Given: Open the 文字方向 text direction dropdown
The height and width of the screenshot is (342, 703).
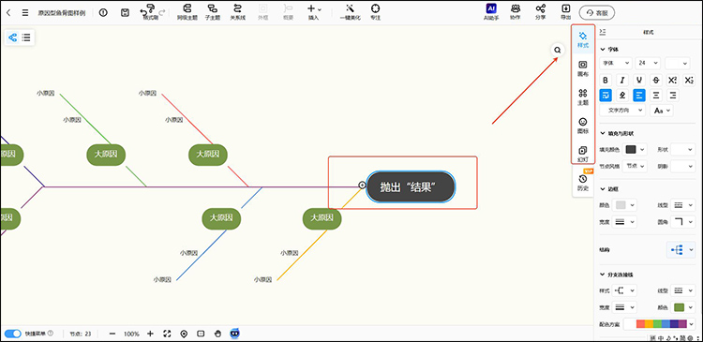Looking at the screenshot, I should [622, 111].
